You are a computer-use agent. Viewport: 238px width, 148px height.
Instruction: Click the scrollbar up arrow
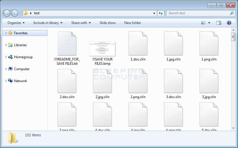click(233, 30)
